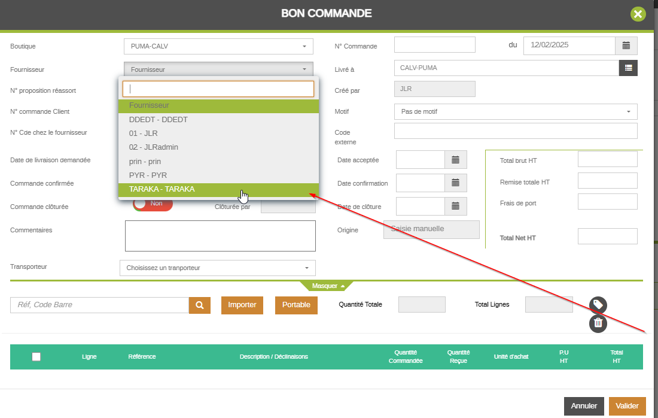The image size is (658, 418).
Task: Open the Date acceptée calendar picker
Action: (x=455, y=160)
